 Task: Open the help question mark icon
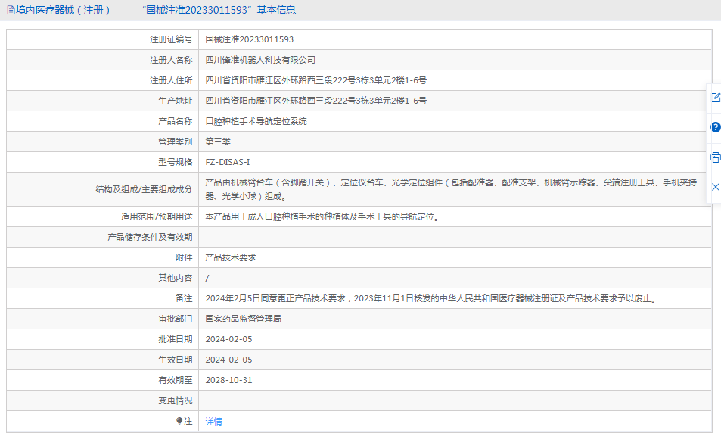(716, 127)
